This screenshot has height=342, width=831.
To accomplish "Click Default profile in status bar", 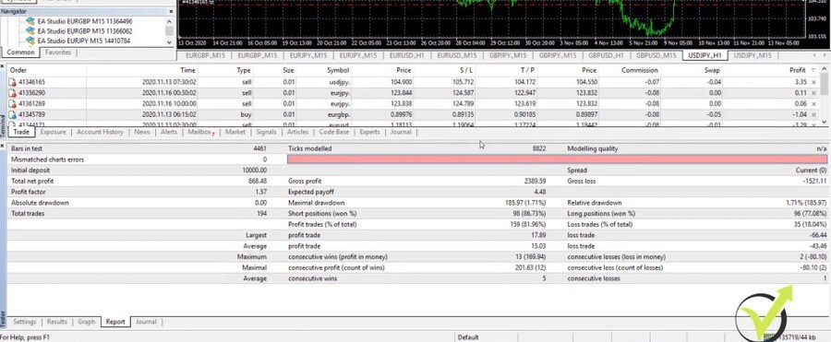I will point(468,337).
